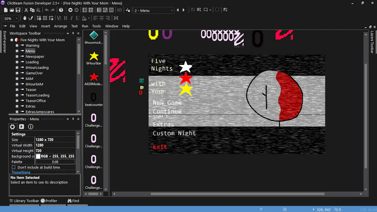Open the text color dropdown arrow

(x=89, y=18)
